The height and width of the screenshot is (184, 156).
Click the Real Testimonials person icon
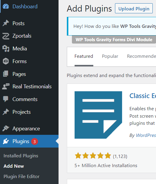tap(6, 87)
